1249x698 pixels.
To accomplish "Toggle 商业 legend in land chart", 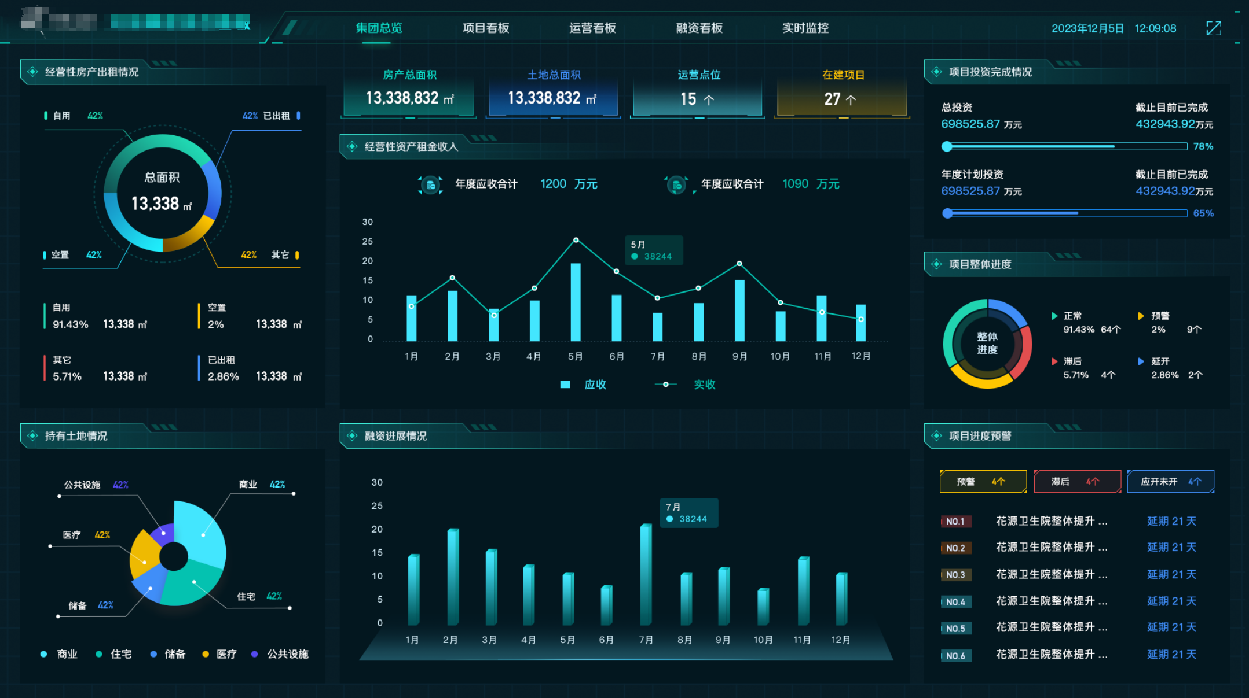I will [59, 654].
